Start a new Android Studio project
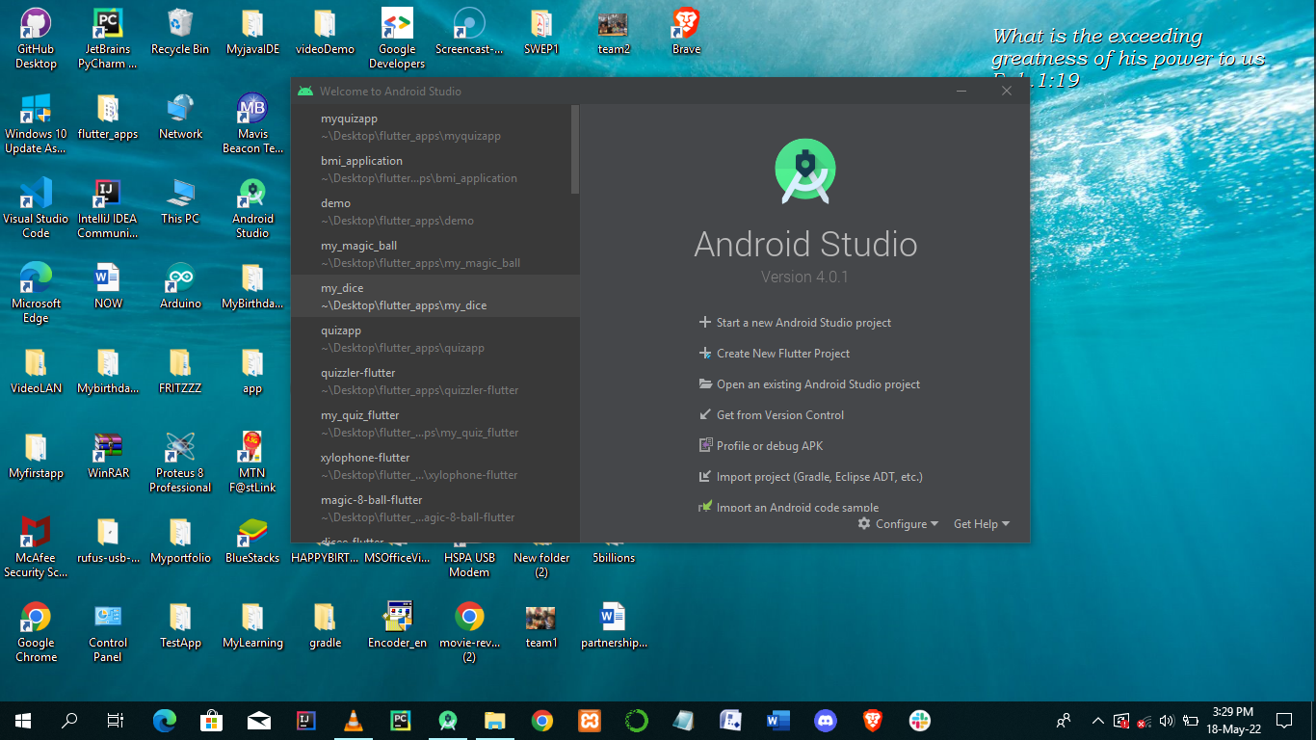1316x740 pixels. pyautogui.click(x=796, y=323)
